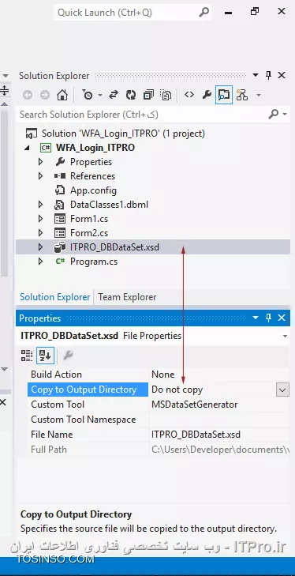
Task: Select the App.config file
Action: tap(93, 190)
